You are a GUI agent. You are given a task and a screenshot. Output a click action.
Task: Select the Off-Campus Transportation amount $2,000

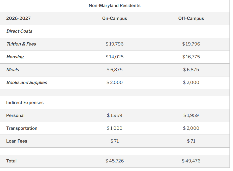point(191,128)
